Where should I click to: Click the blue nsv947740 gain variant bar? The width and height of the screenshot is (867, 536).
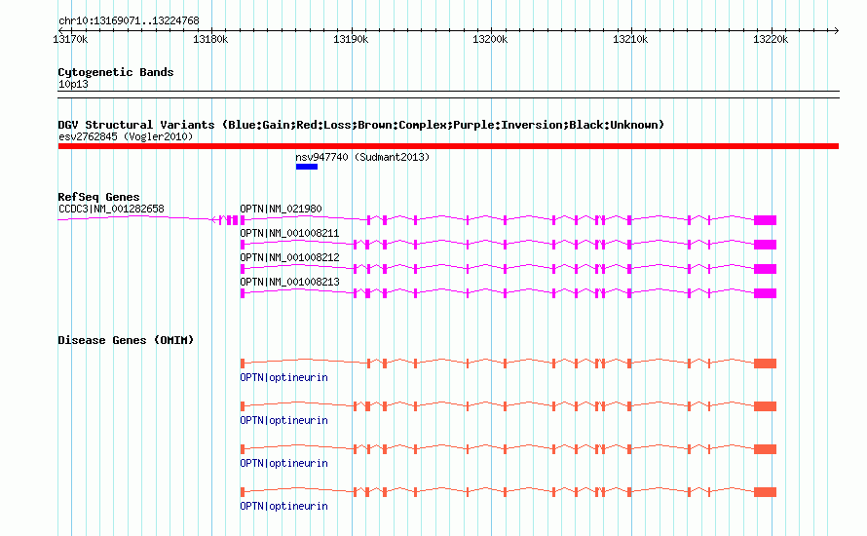coord(306,167)
